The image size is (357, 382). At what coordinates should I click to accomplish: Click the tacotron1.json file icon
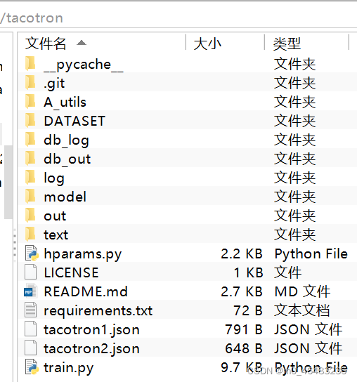(31, 329)
